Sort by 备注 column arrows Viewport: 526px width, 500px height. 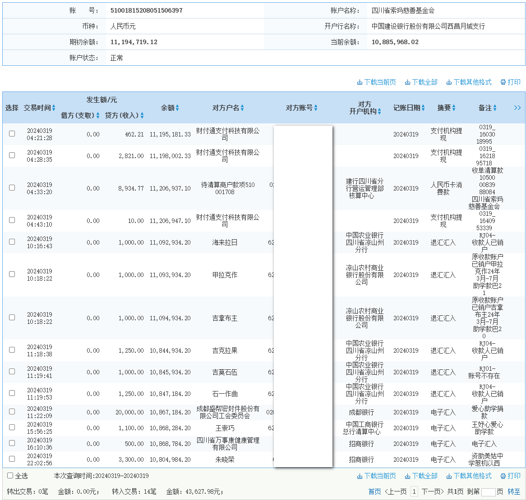pos(495,108)
